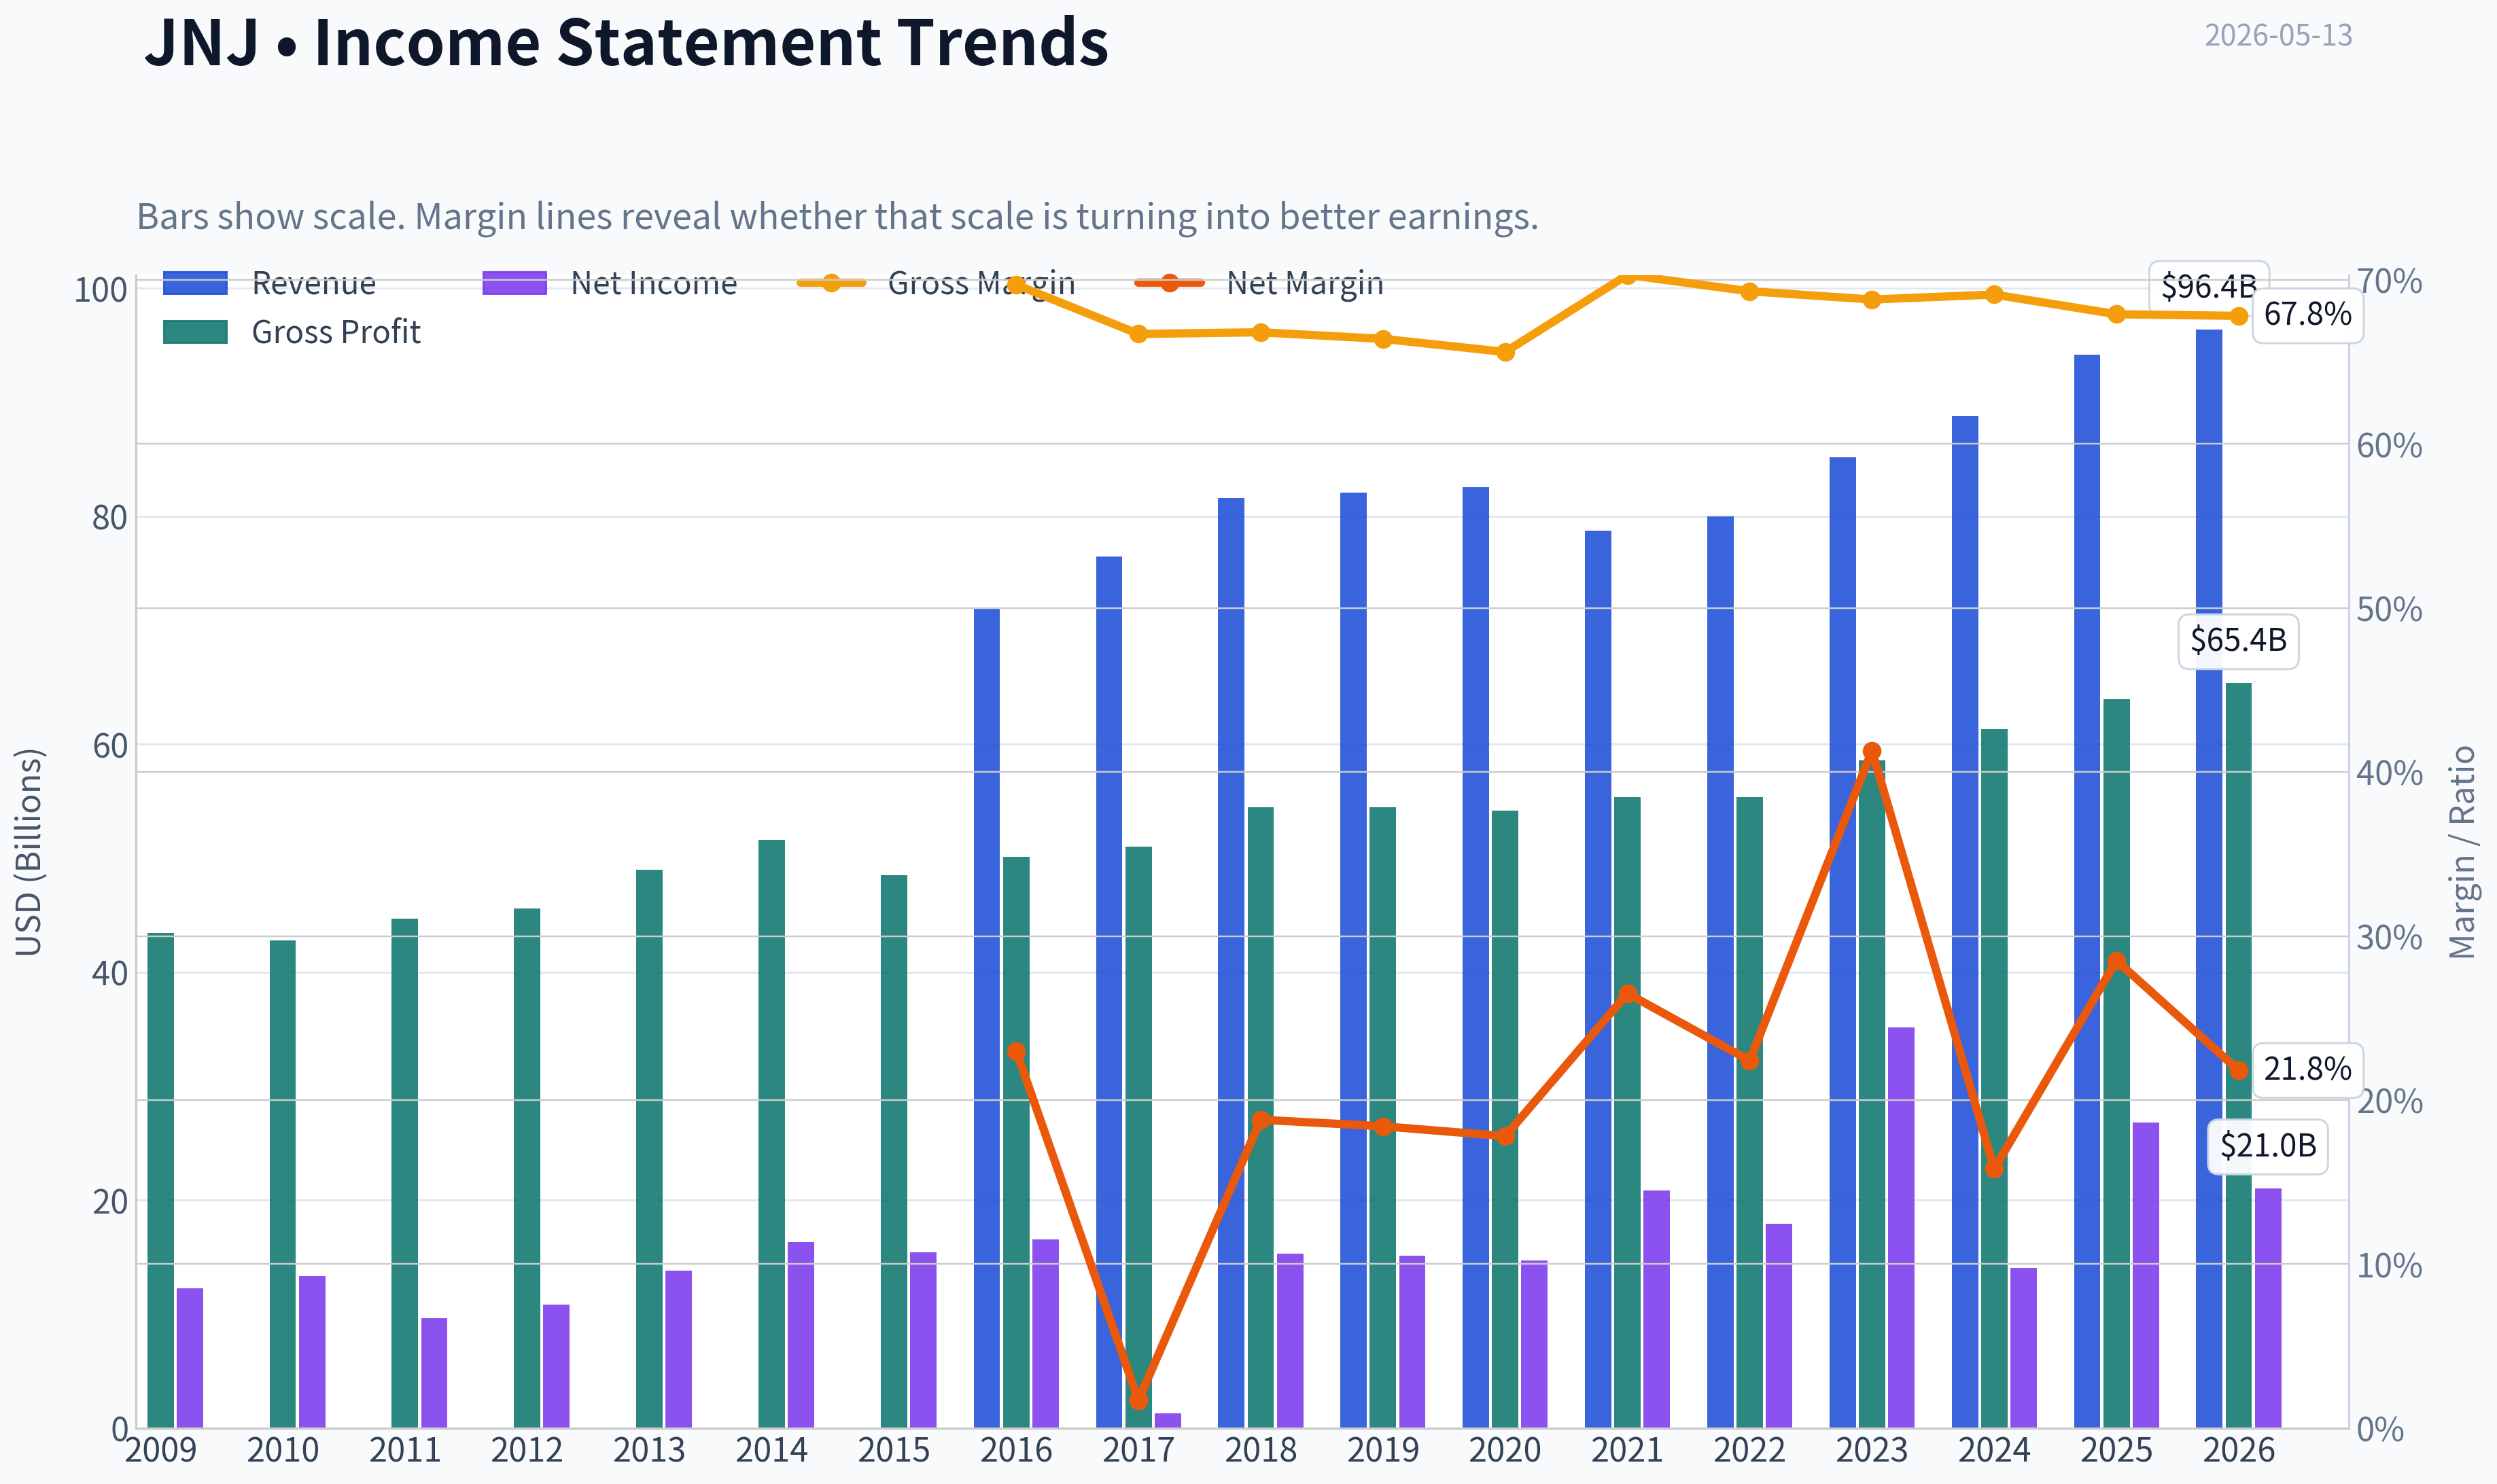Select the 2020 gross margin point
2497x1484 pixels.
click(x=1505, y=352)
